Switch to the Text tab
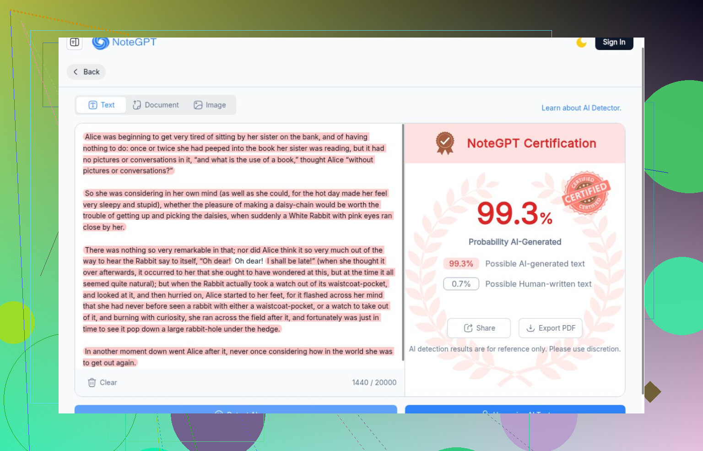Screen dimensions: 703x451 (102, 105)
